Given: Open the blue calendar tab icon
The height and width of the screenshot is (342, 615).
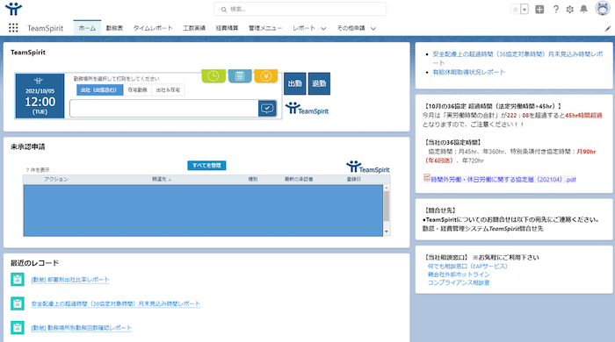Looking at the screenshot, I should point(240,76).
